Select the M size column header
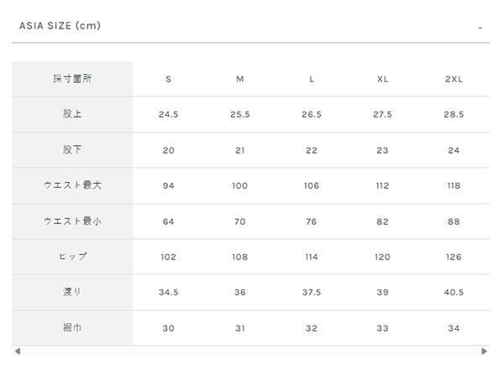Viewport: 504px width, 365px height. tap(240, 79)
